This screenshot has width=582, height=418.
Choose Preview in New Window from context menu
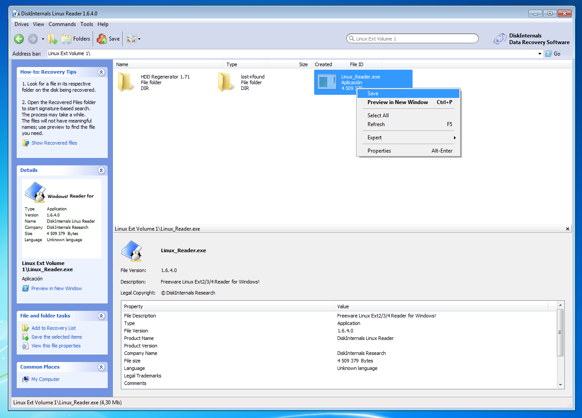(x=408, y=102)
